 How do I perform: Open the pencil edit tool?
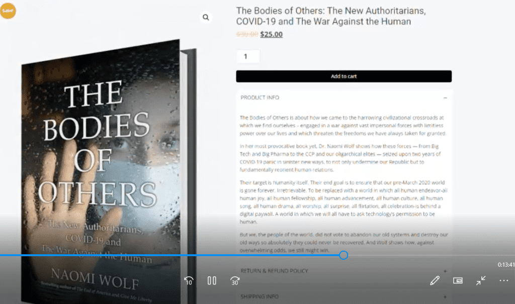[435, 281]
